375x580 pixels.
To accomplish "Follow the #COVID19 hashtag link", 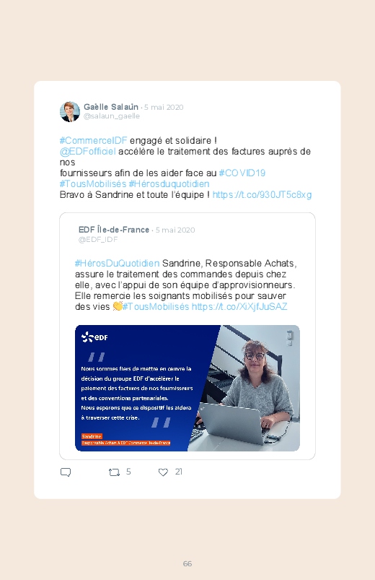I will pyautogui.click(x=242, y=173).
